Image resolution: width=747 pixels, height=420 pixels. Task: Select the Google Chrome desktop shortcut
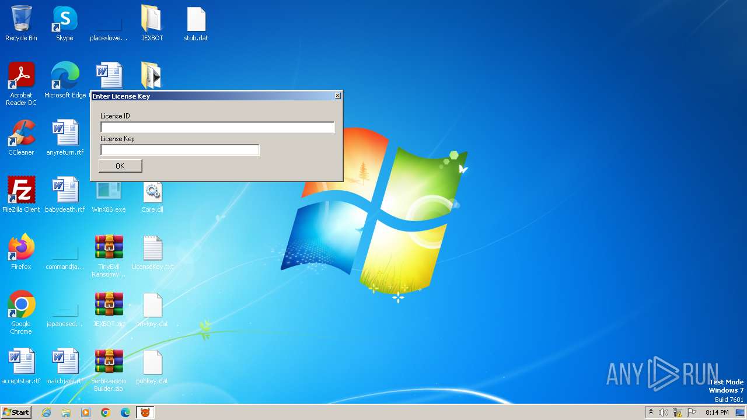pos(21,313)
